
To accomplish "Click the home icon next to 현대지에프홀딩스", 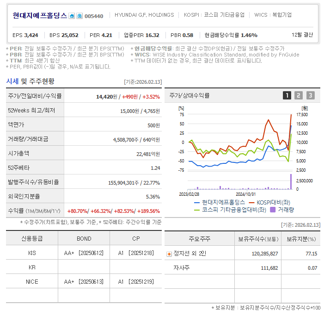I will pos(72,16).
